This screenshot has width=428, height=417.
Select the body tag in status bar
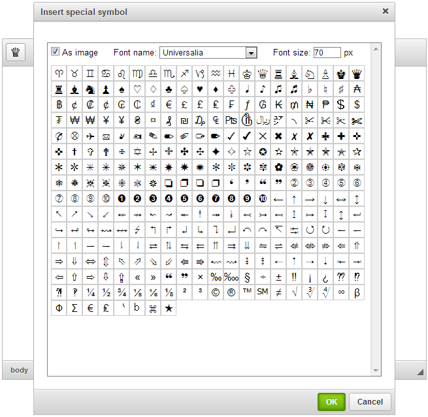pos(20,370)
